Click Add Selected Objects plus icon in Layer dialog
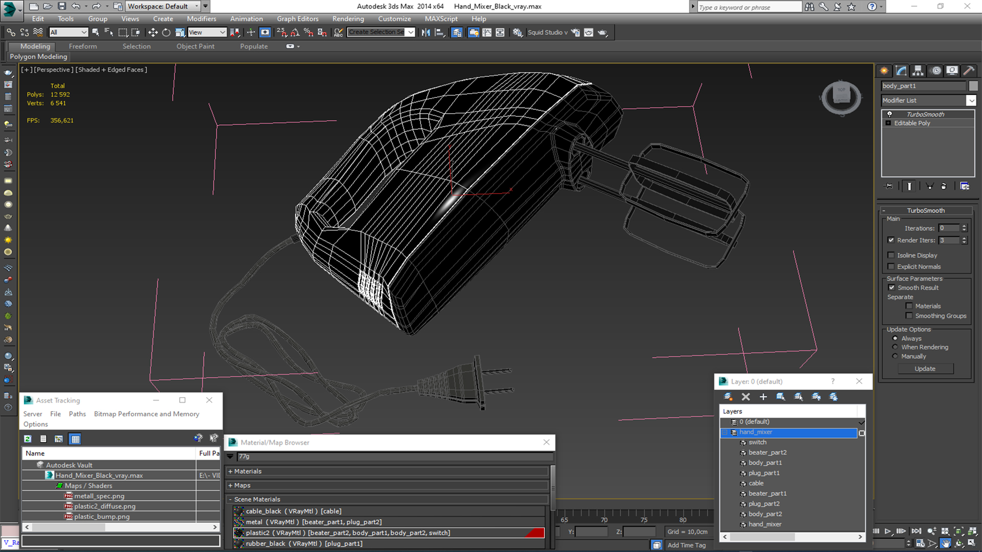The image size is (982, 552). tap(763, 397)
